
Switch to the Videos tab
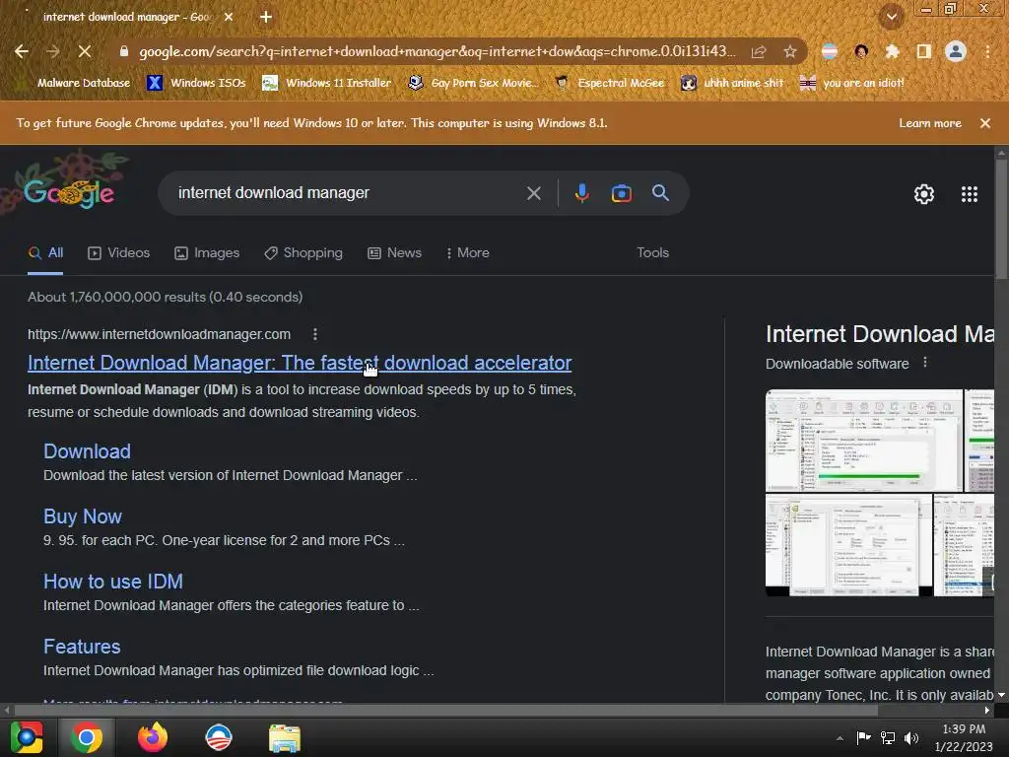(x=119, y=253)
